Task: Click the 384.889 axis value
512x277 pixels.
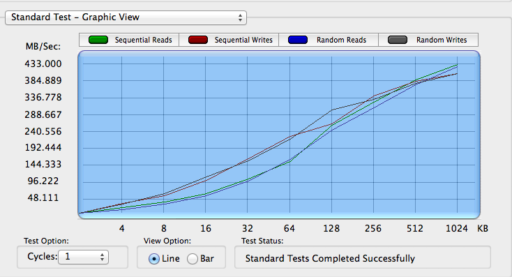Action: click(x=43, y=80)
